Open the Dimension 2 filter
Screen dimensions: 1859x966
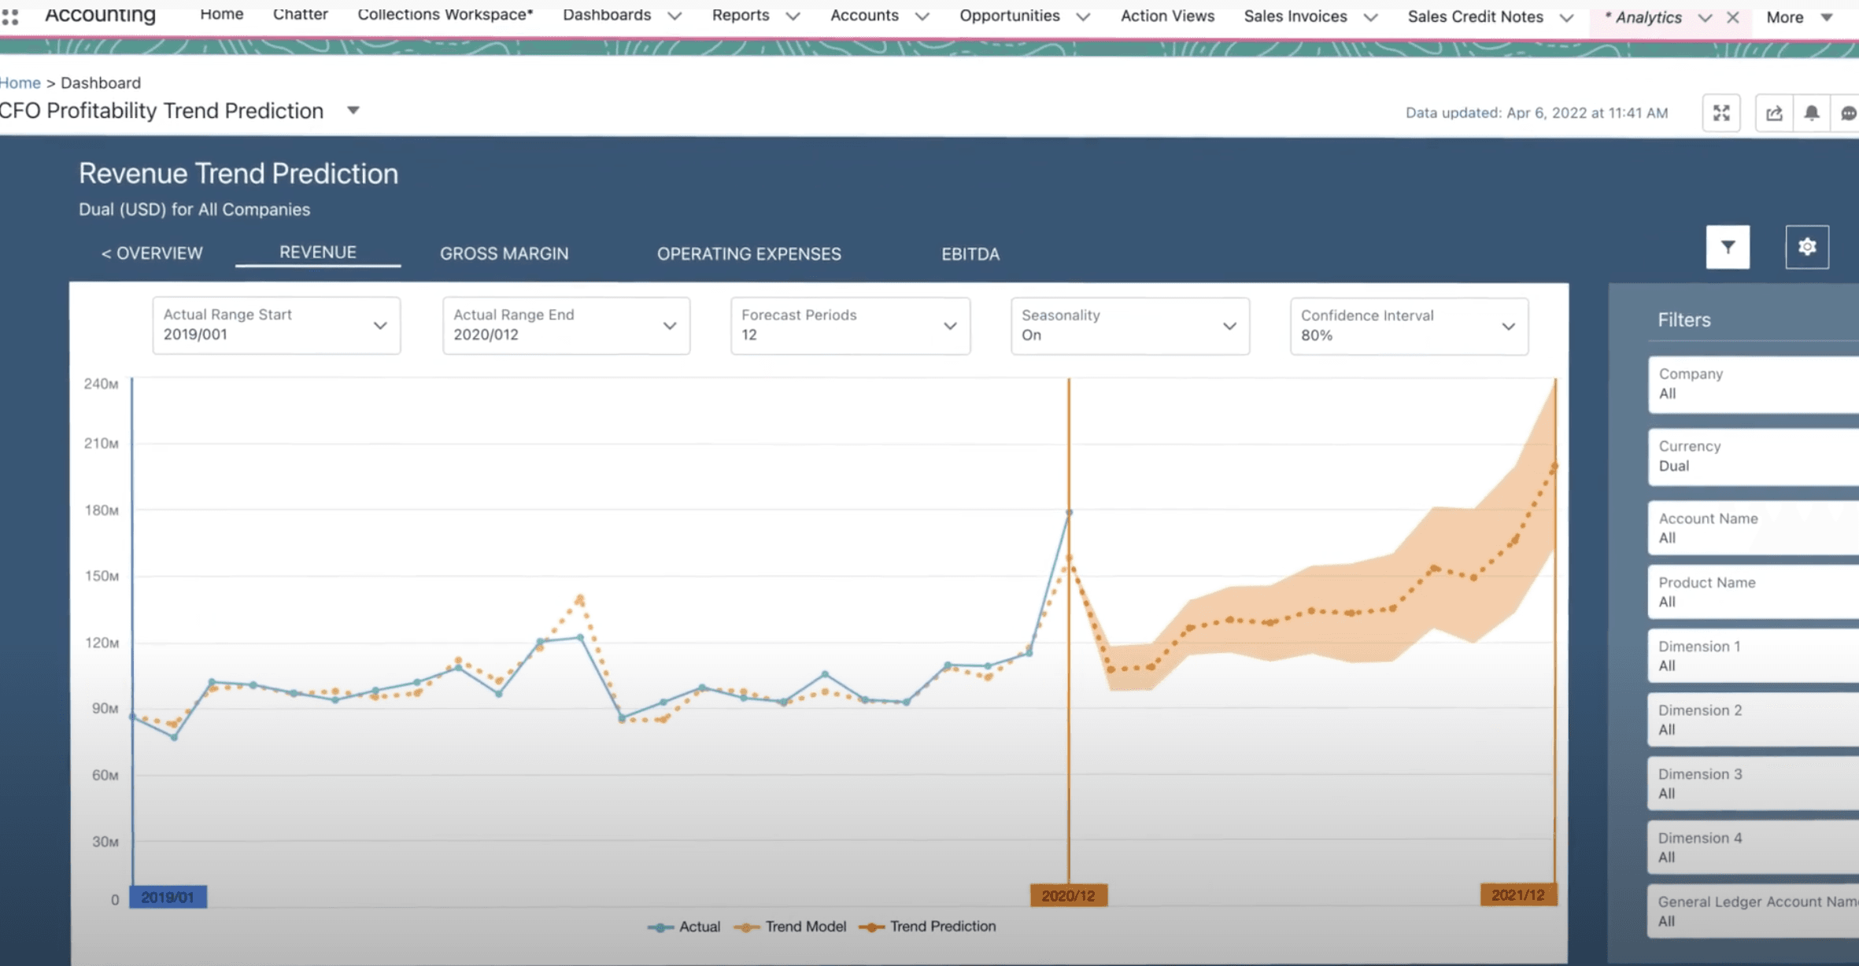[x=1754, y=719]
